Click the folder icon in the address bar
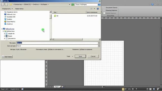 (11, 5)
